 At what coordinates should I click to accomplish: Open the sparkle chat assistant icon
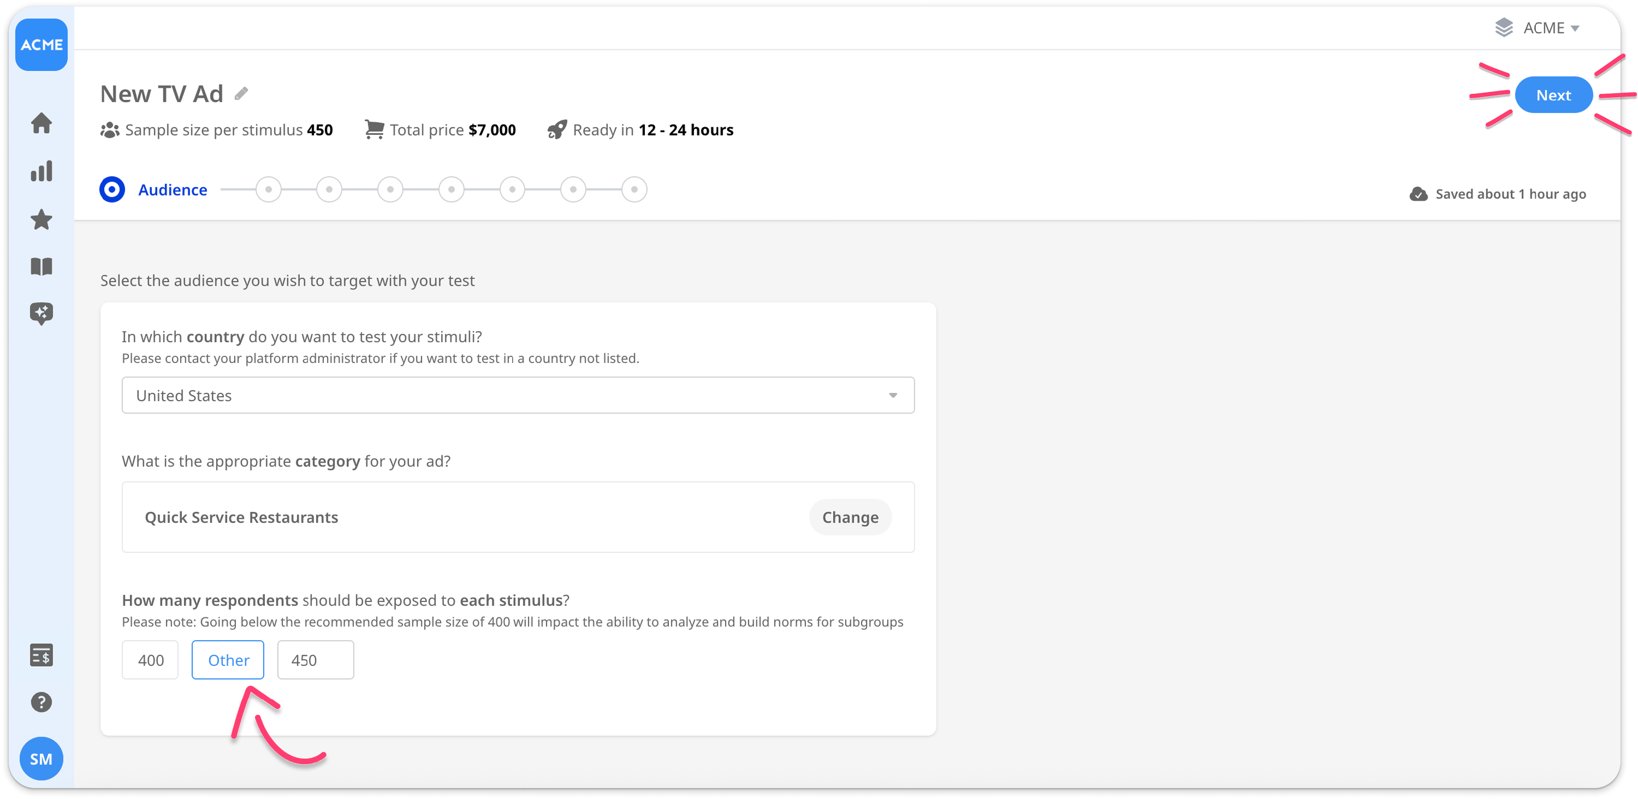click(x=41, y=313)
